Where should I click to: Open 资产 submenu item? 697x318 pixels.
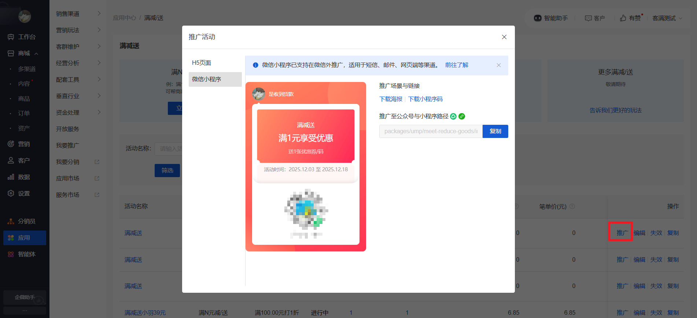(x=24, y=128)
